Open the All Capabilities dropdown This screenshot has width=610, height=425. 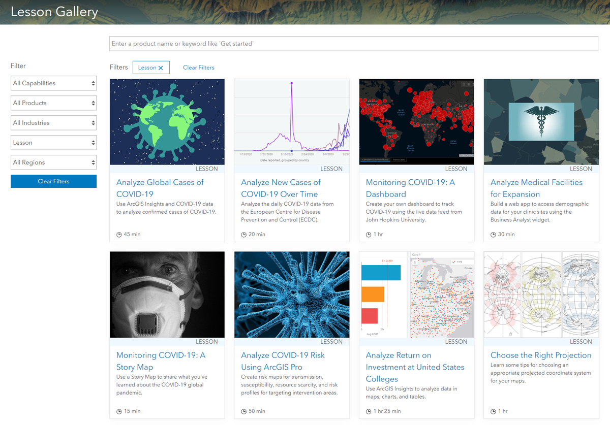53,83
